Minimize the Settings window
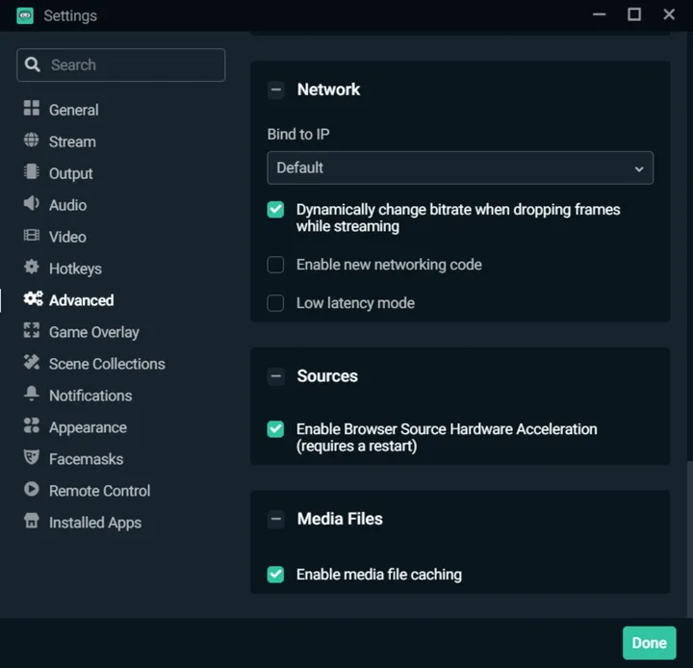This screenshot has width=693, height=668. pos(600,14)
